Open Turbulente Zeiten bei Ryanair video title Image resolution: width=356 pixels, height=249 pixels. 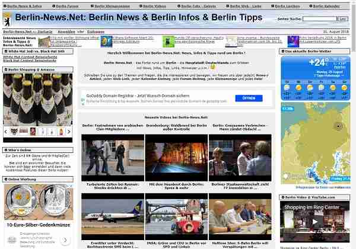click(113, 186)
